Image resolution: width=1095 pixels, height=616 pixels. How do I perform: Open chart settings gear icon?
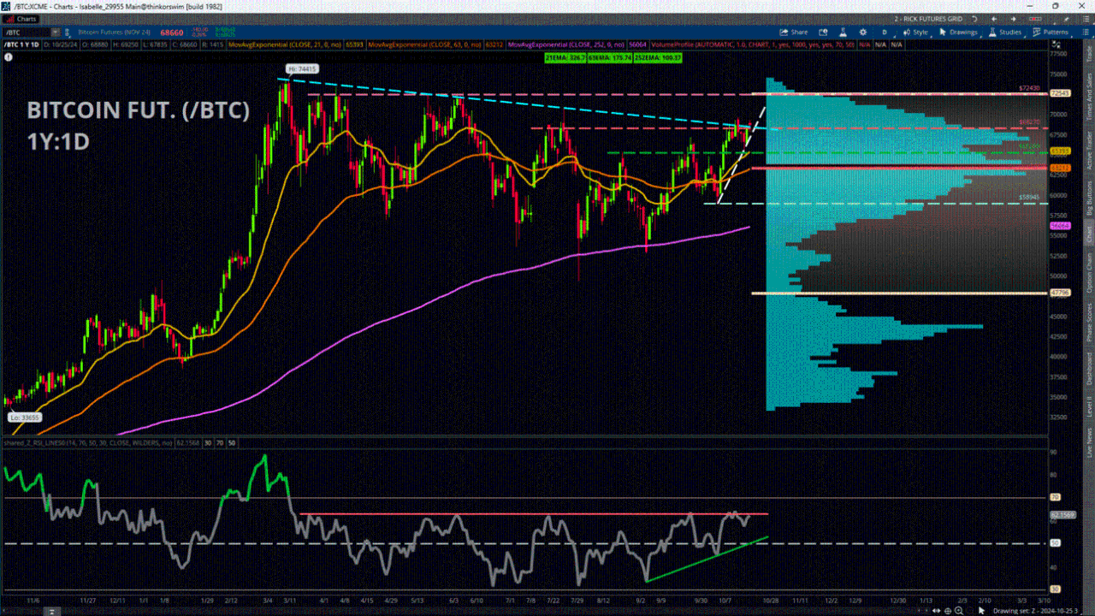point(865,32)
